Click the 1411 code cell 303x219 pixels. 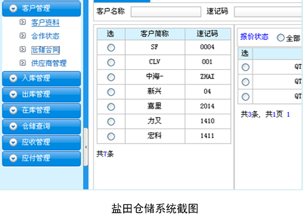click(208, 136)
